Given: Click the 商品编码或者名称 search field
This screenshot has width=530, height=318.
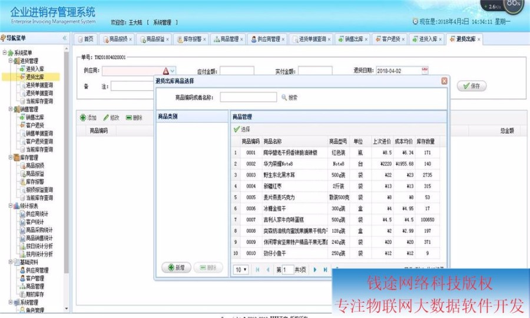Looking at the screenshot, I should 249,97.
